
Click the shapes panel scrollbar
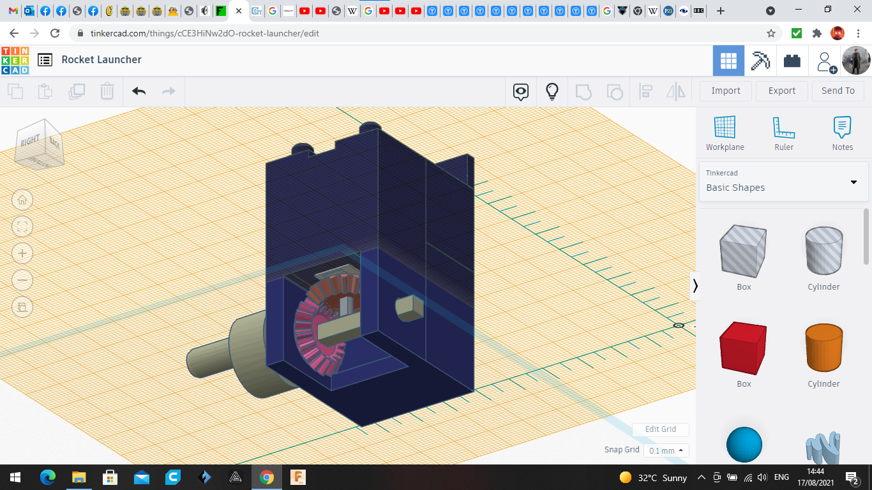[x=866, y=236]
